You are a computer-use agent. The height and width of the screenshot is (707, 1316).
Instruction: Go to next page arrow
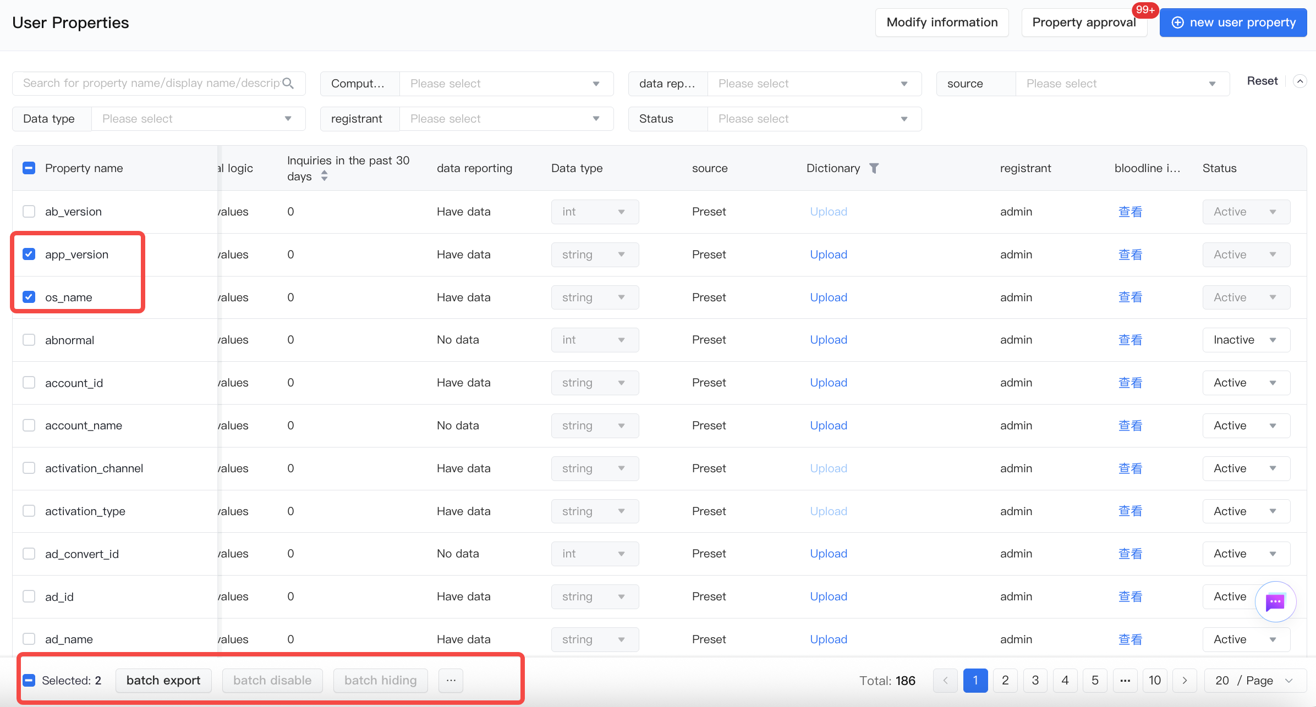pyautogui.click(x=1185, y=681)
